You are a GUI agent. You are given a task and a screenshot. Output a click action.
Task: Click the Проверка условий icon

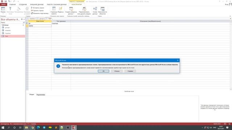[27, 9]
